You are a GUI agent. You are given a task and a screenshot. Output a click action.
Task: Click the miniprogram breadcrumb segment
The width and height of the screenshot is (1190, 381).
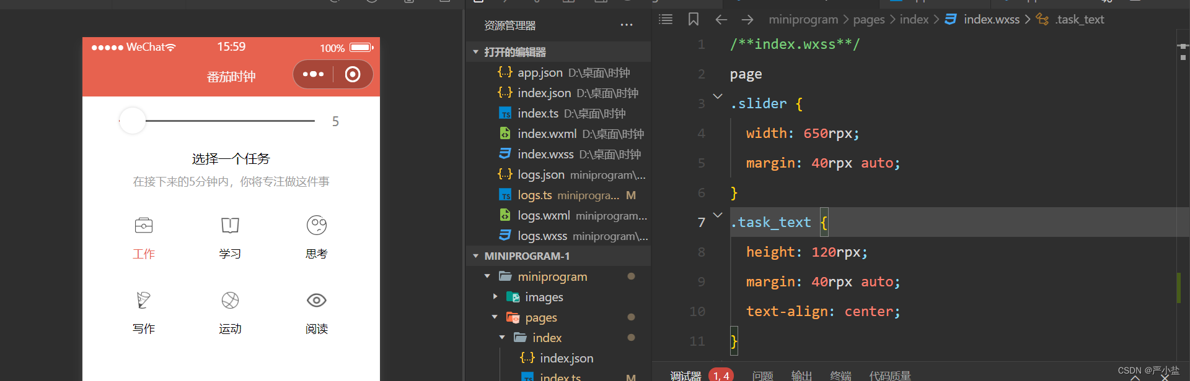point(803,20)
